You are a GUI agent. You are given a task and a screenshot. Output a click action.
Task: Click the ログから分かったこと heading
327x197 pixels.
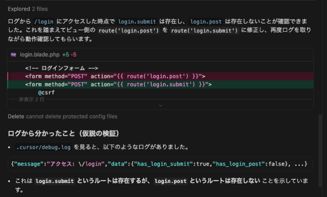(63, 133)
